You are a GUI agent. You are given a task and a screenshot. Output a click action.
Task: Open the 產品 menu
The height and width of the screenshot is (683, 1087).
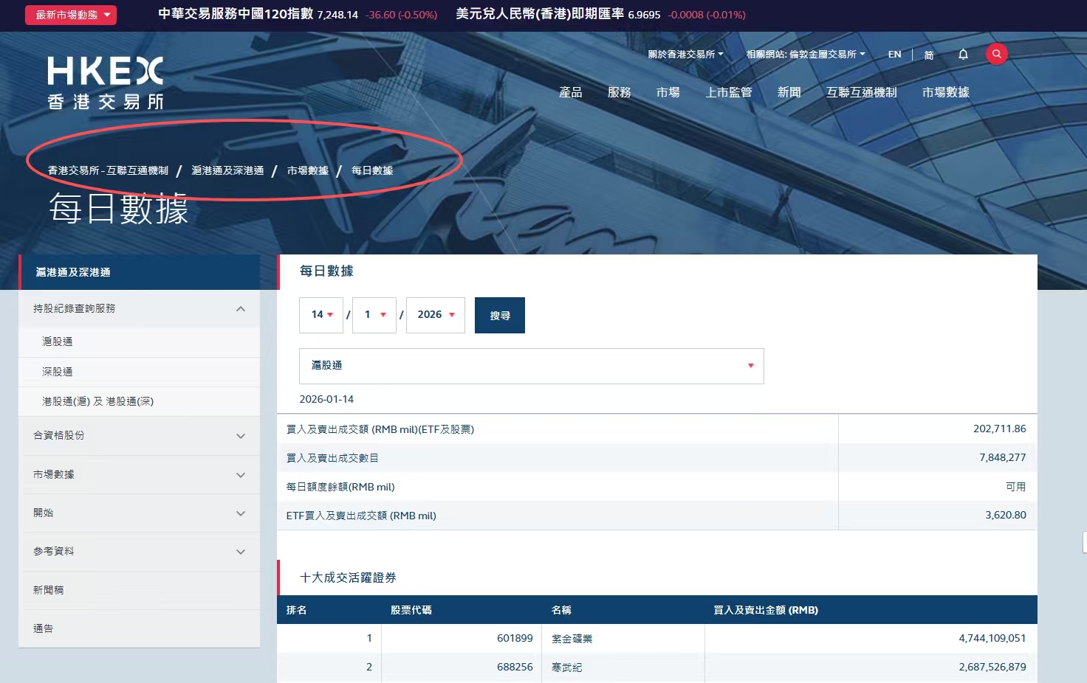point(570,92)
